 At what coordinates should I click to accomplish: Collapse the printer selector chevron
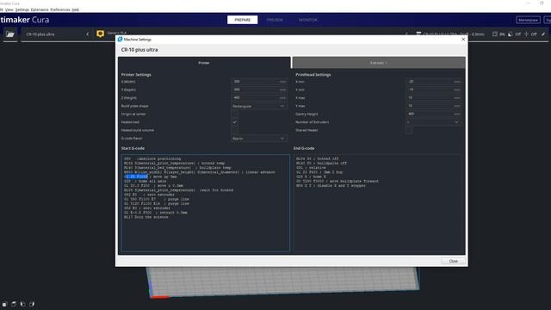point(88,34)
